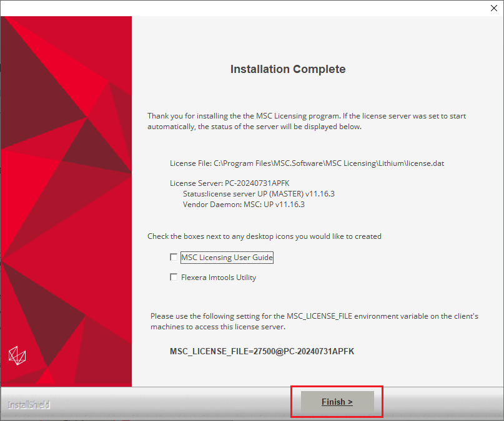Viewport: 504px width, 421px height.
Task: Click MSC_LICENSE_FILE=27500@PC-20240731APFK value
Action: pos(262,351)
